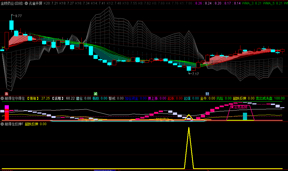Select the K14: 7.41 value
288x171 pixels.
[x=98, y=3]
